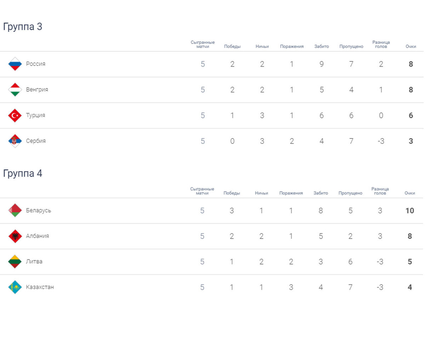Click Очки column header in Group 3
This screenshot has width=425, height=340.
[410, 46]
